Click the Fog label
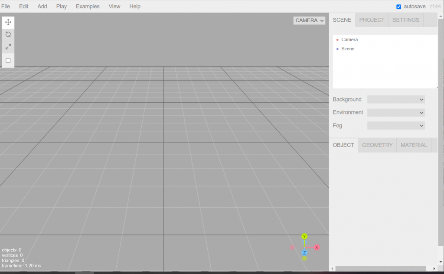The image size is (444, 274). [x=337, y=125]
